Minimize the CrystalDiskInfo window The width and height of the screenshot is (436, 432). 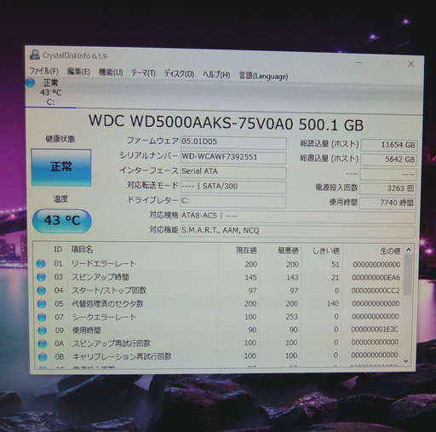(x=359, y=62)
